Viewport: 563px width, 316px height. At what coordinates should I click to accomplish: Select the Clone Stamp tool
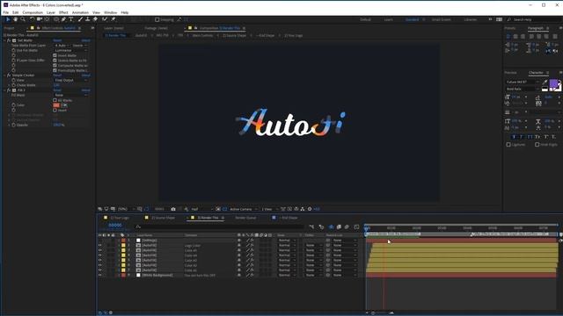(x=88, y=19)
